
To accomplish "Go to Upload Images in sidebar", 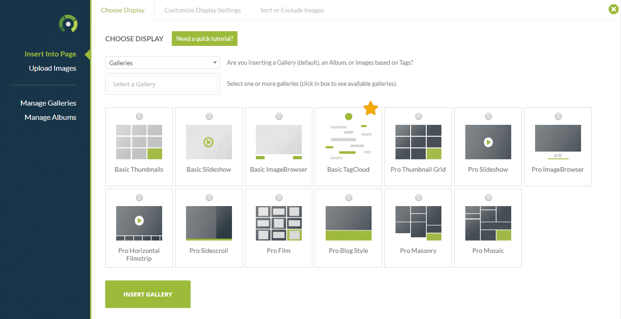I will point(52,68).
